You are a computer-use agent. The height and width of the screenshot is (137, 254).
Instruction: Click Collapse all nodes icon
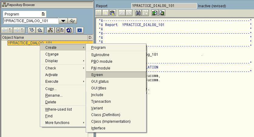(39, 30)
